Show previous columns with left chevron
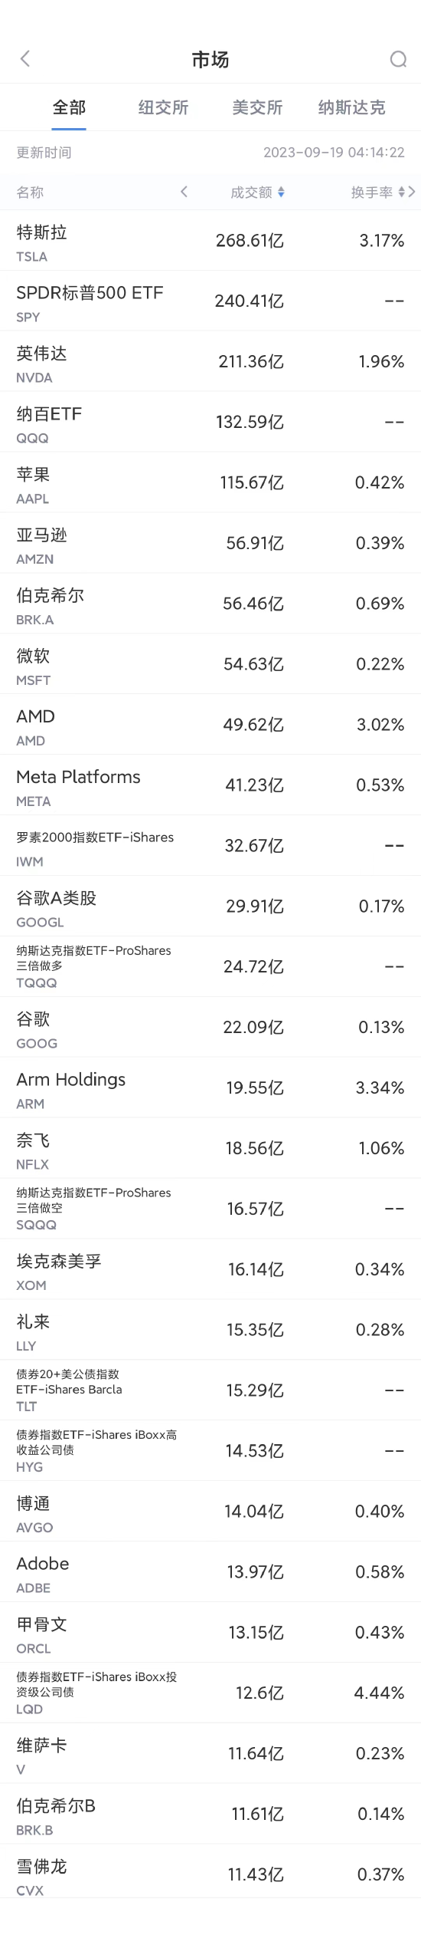The height and width of the screenshot is (1948, 421). [x=184, y=192]
